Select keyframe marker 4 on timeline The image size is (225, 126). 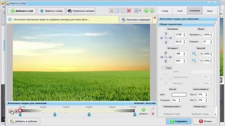(x=135, y=114)
